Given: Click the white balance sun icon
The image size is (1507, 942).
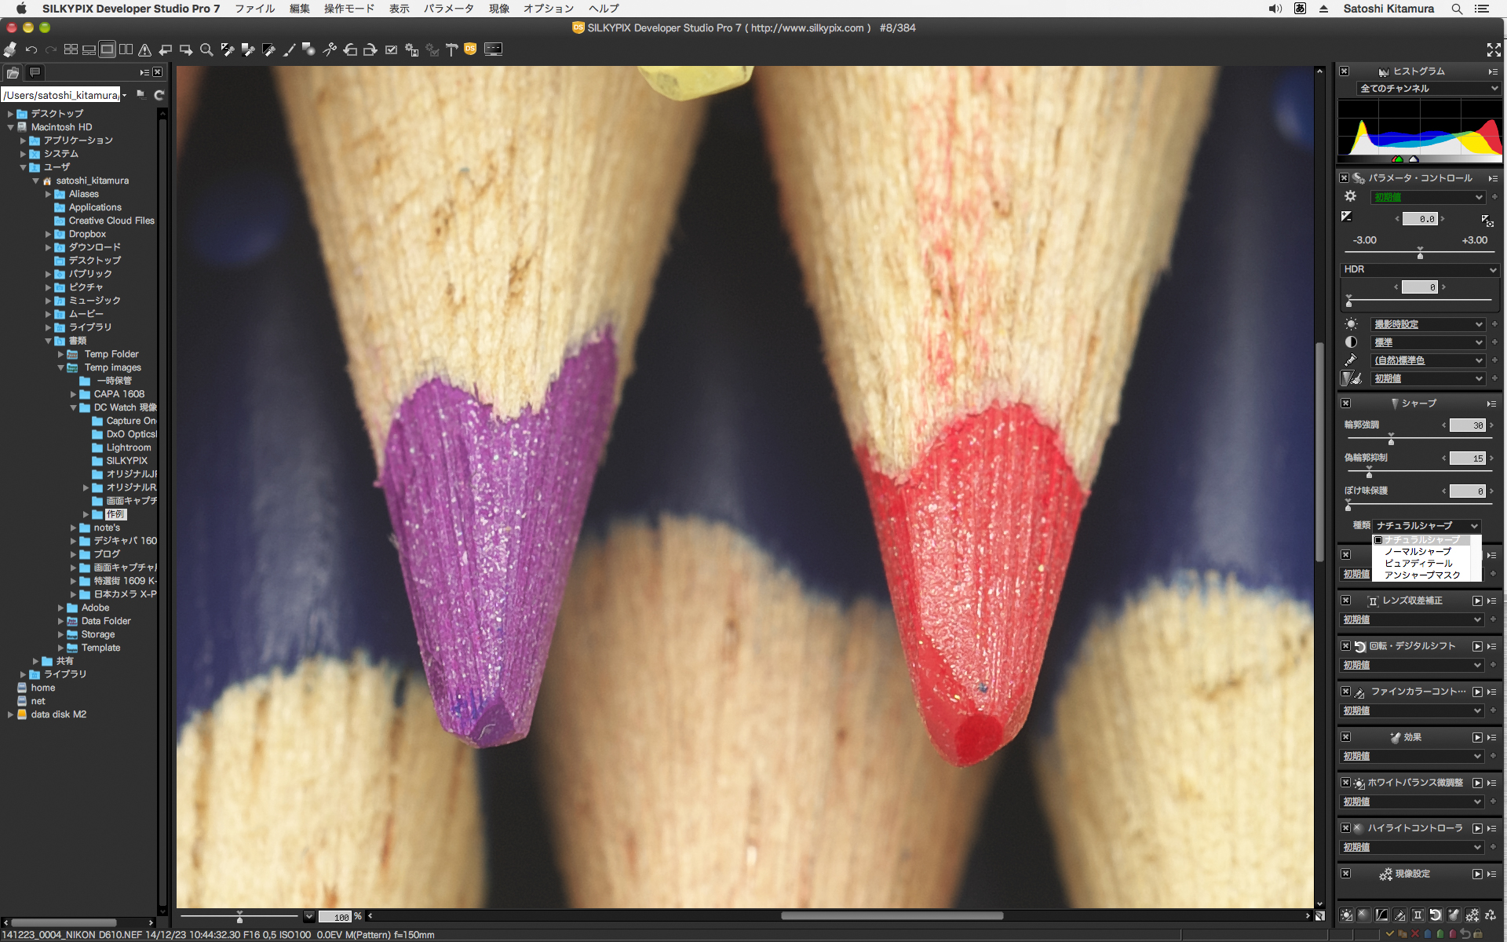Looking at the screenshot, I should pyautogui.click(x=1351, y=324).
